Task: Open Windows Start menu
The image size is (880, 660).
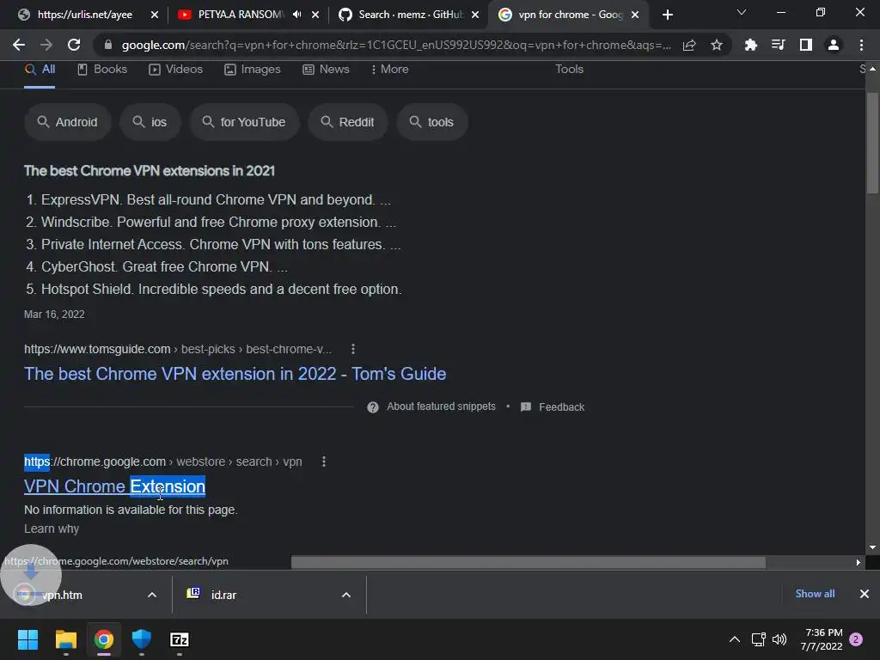Action: click(27, 639)
